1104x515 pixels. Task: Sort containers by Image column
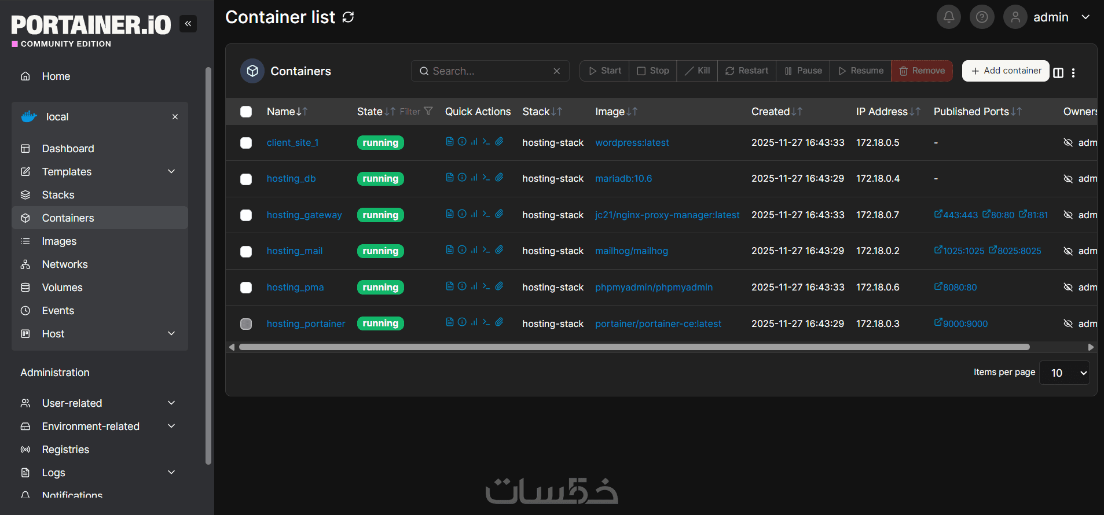[617, 112]
